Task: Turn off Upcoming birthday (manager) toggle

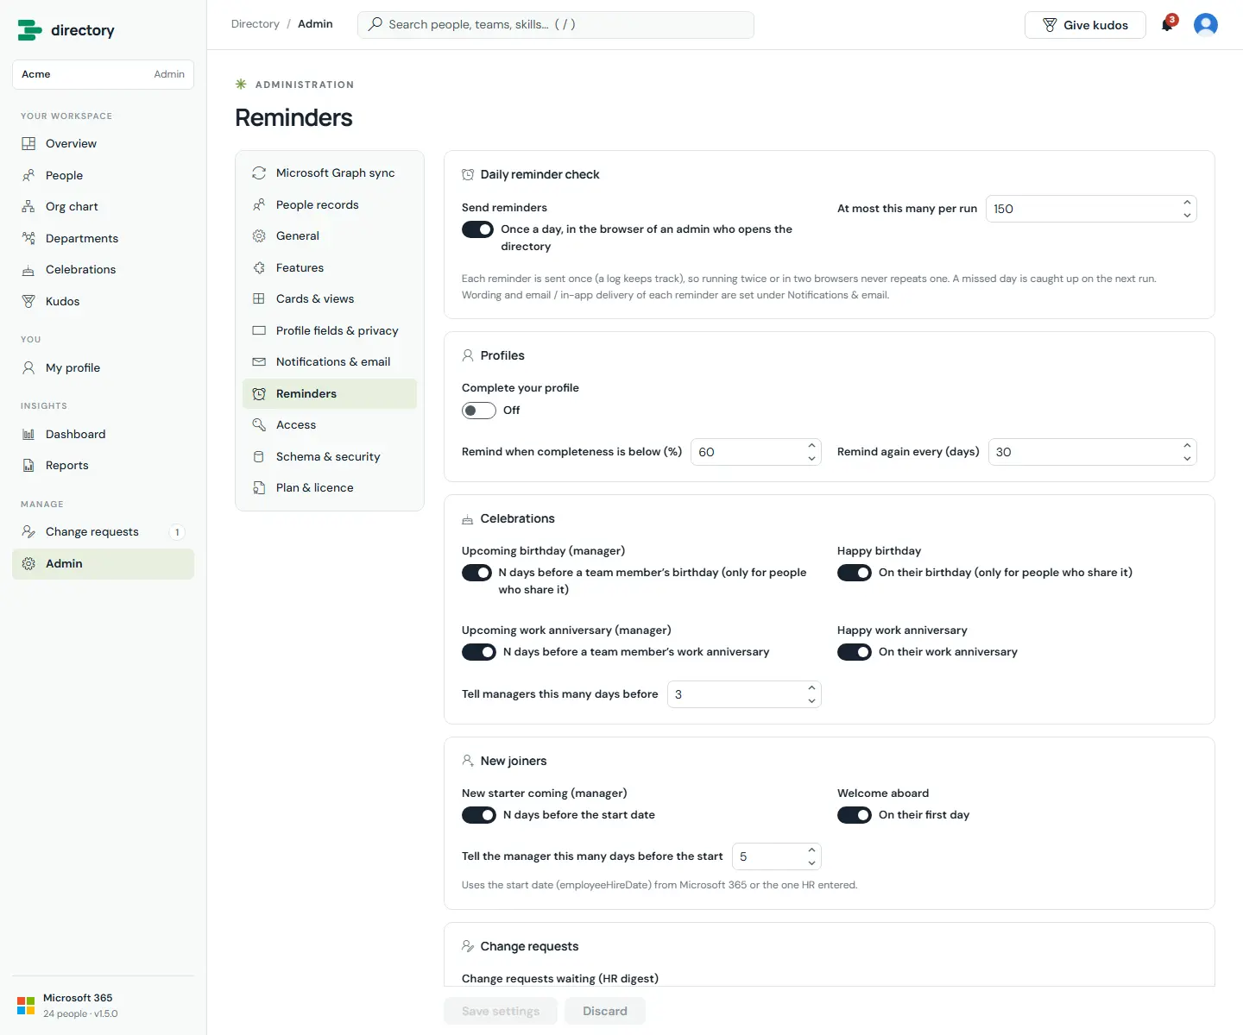Action: tap(476, 573)
